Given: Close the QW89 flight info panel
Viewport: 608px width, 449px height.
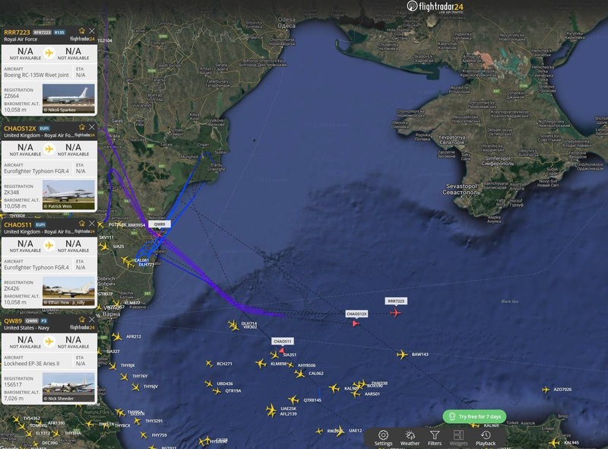Looking at the screenshot, I should click(92, 320).
